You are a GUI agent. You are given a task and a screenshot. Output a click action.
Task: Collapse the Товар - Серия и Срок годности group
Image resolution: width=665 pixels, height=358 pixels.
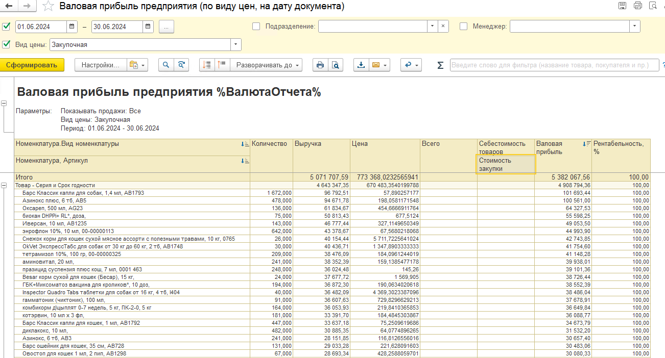(4, 186)
